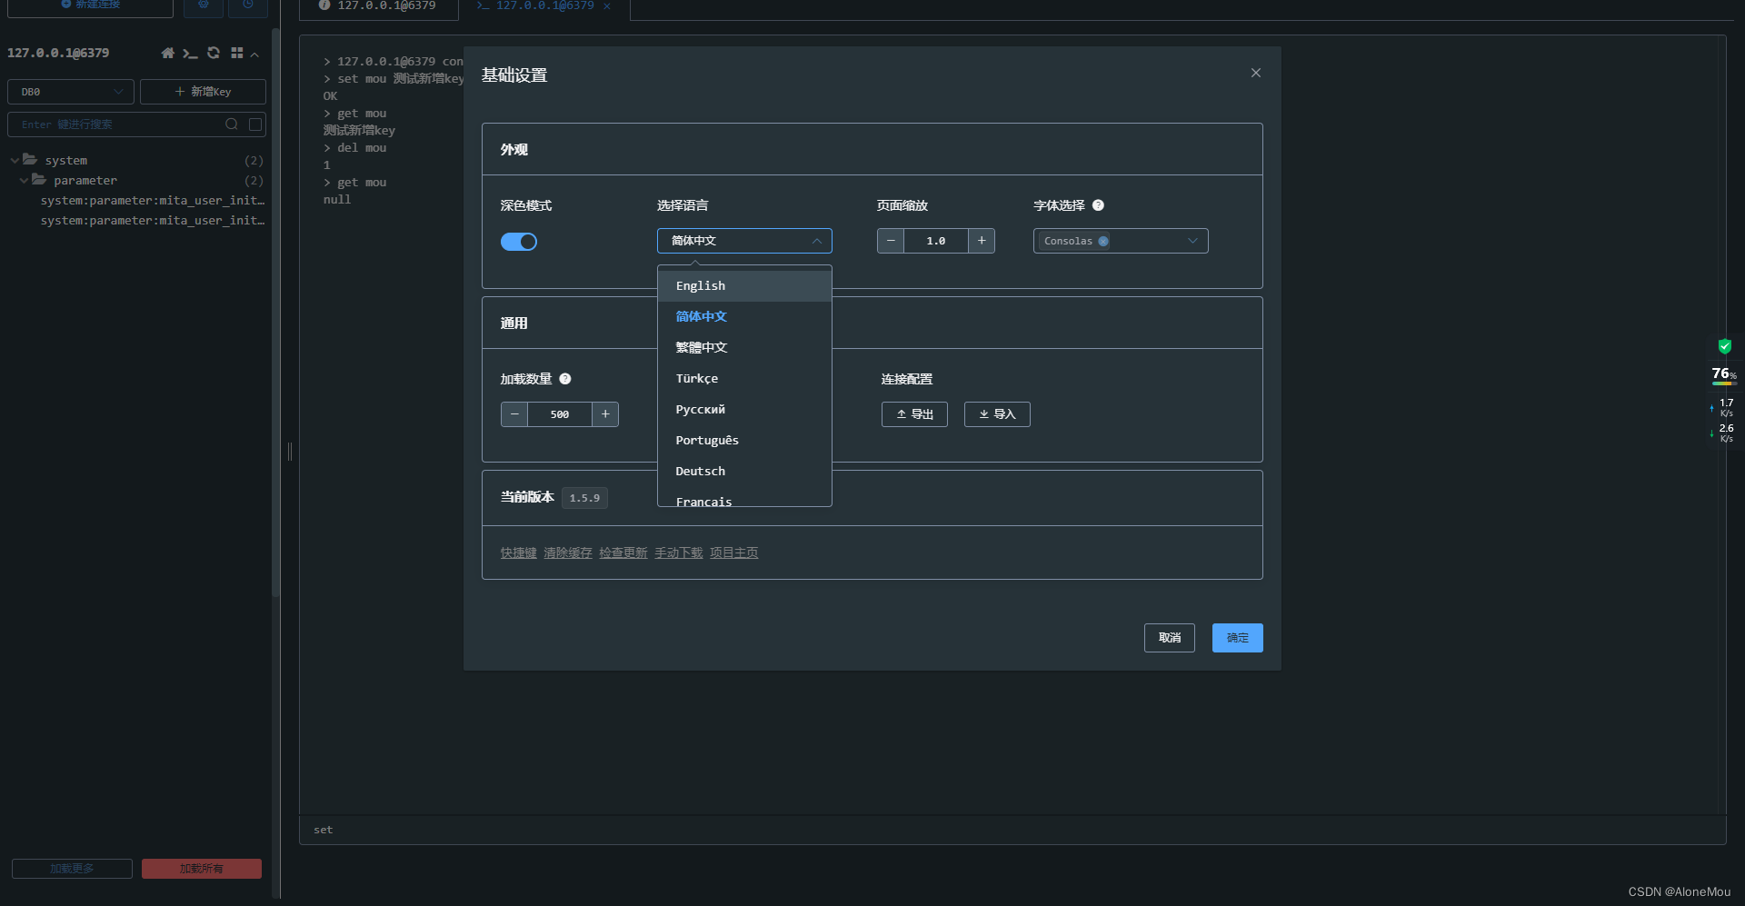The width and height of the screenshot is (1745, 906).
Task: Collapse server panel with the chevron
Action: click(255, 54)
